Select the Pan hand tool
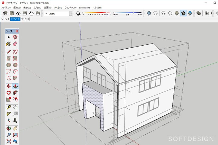The height and width of the screenshot is (145, 218). 15,128
